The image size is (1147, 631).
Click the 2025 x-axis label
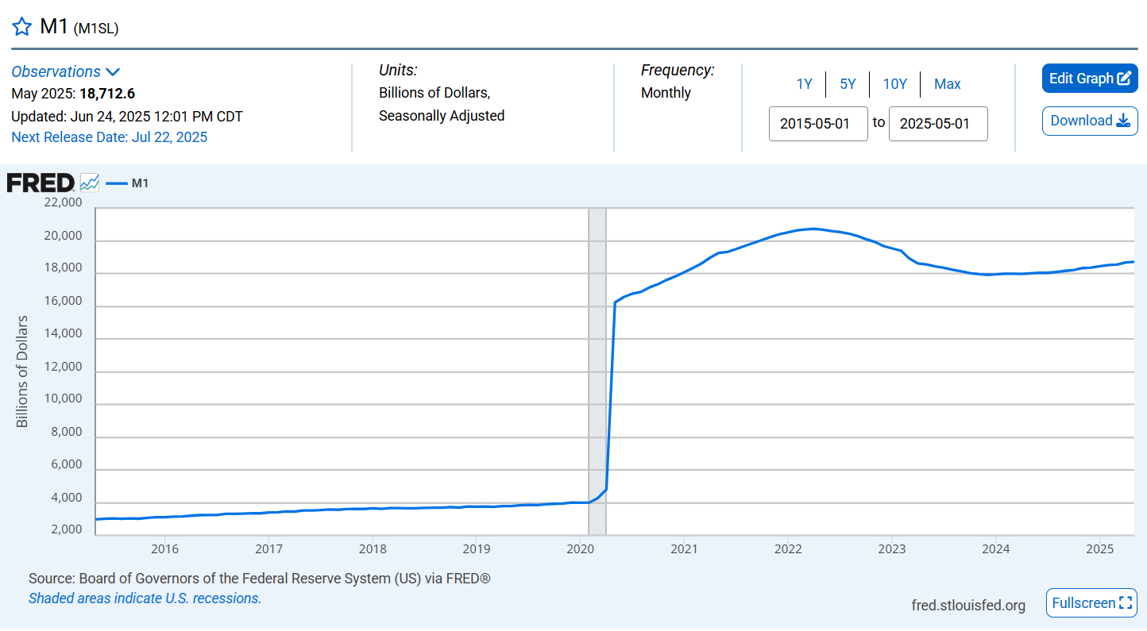1099,548
